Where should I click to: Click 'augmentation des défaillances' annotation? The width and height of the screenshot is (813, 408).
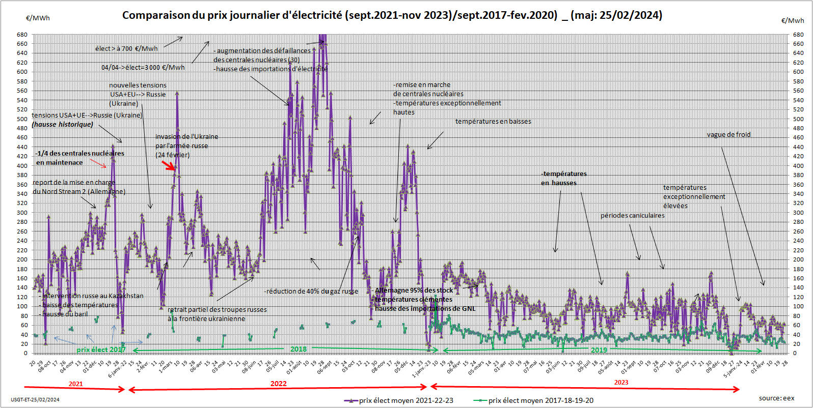[x=262, y=51]
